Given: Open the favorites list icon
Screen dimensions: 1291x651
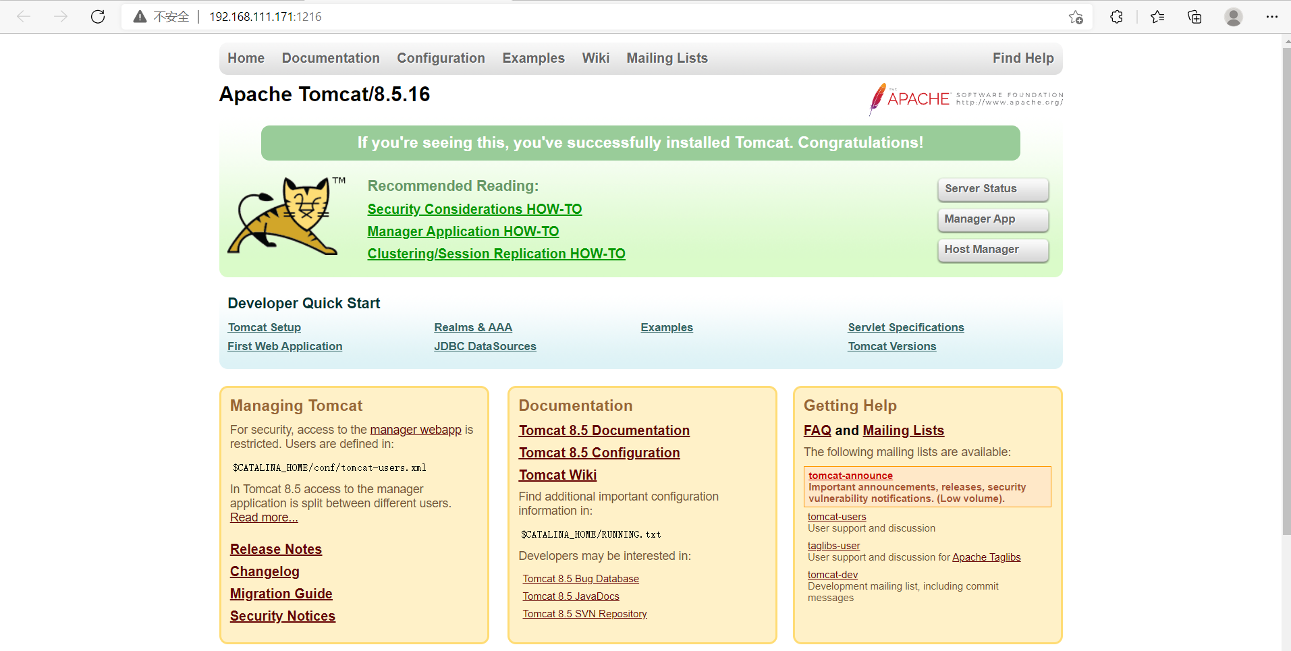Looking at the screenshot, I should (x=1157, y=17).
